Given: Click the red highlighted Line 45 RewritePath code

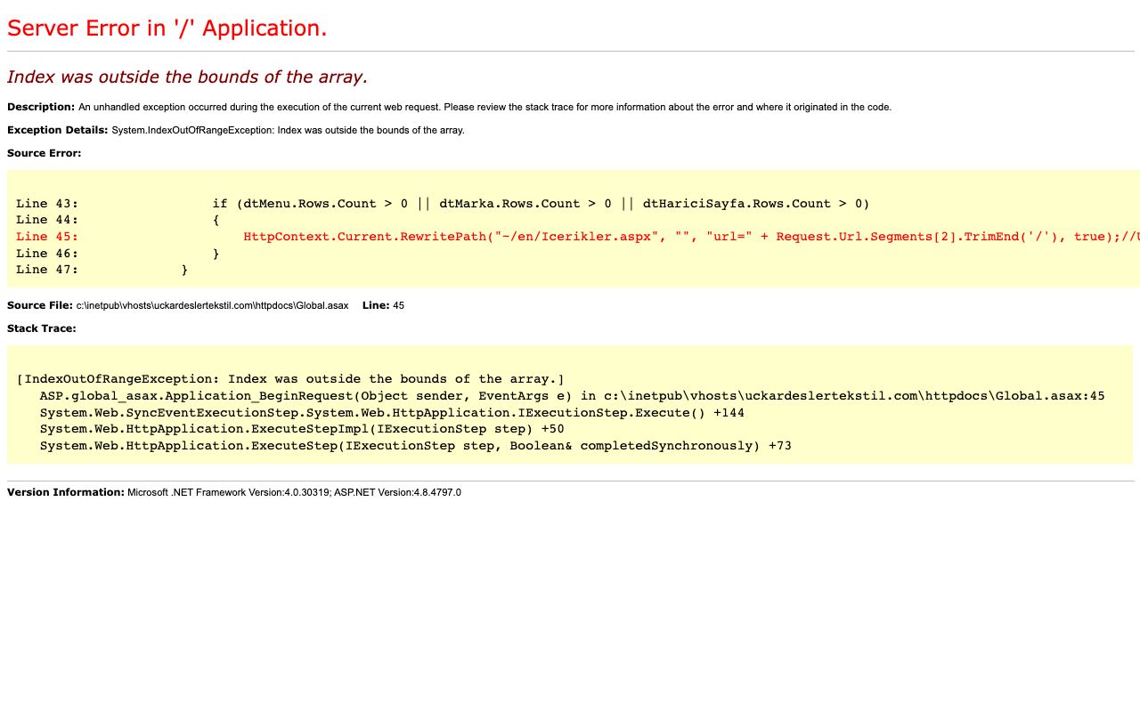Looking at the screenshot, I should pyautogui.click(x=577, y=237).
